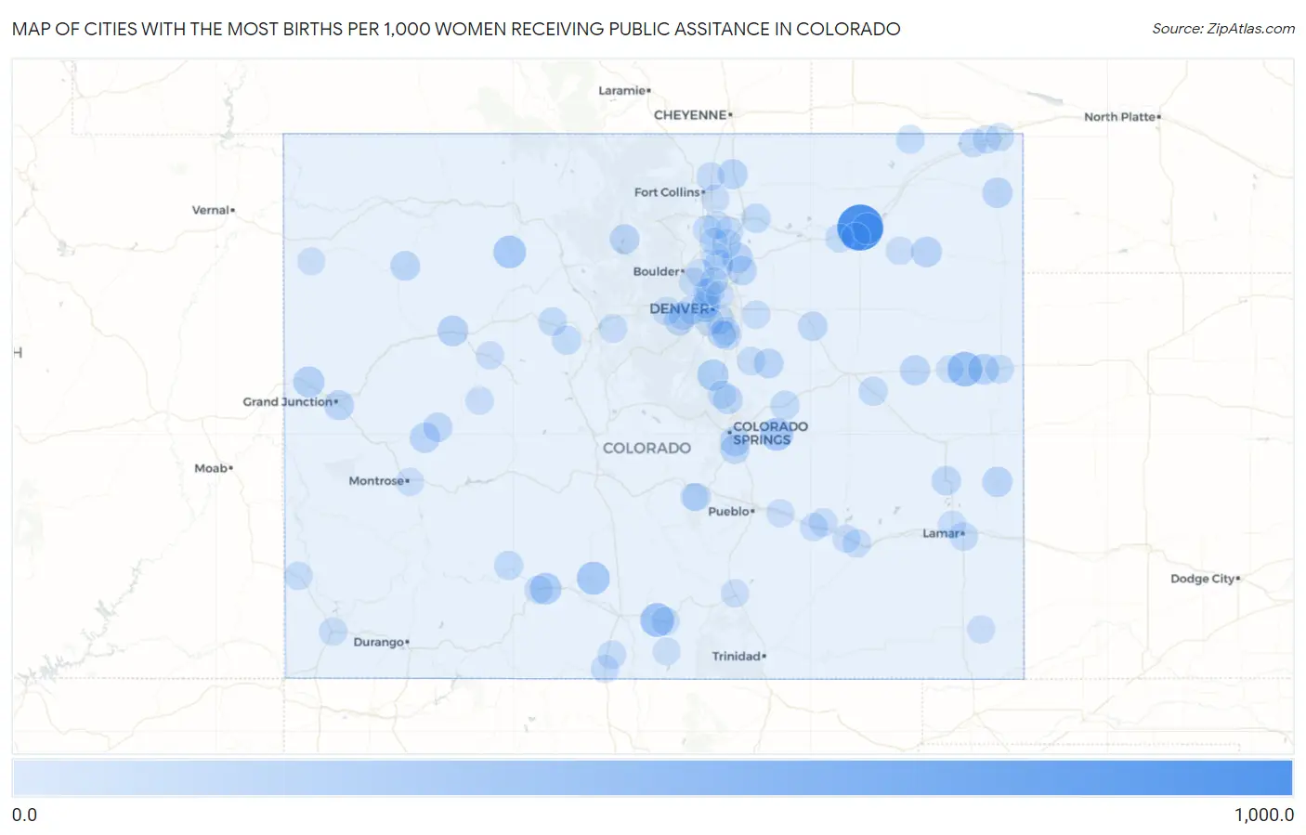This screenshot has width=1306, height=835.
Task: Click the Durango city label
Action: click(x=379, y=643)
